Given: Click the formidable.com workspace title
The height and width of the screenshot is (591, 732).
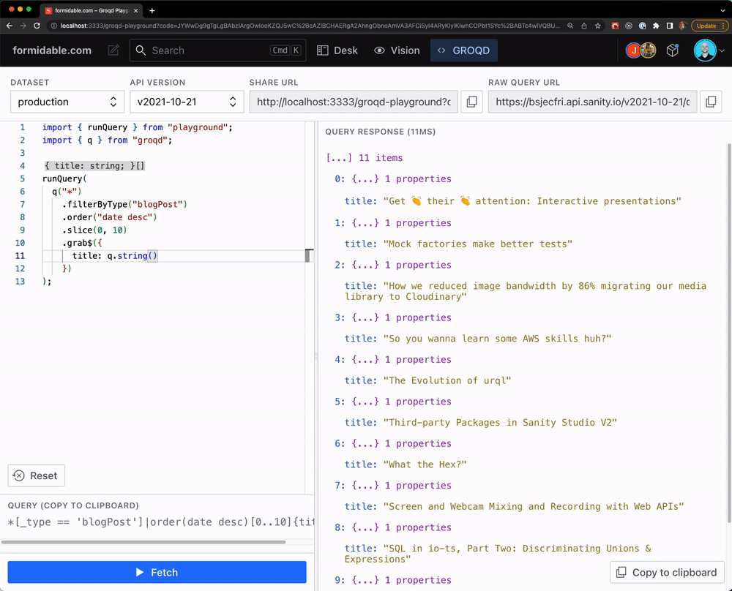Looking at the screenshot, I should pos(52,50).
